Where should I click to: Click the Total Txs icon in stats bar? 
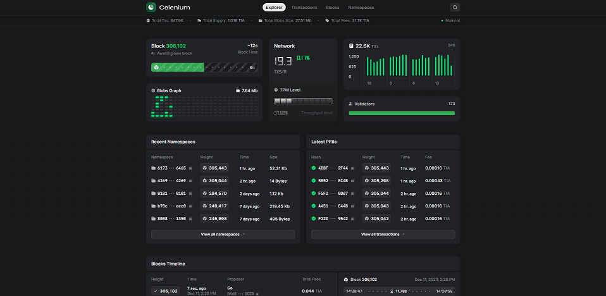click(x=148, y=20)
